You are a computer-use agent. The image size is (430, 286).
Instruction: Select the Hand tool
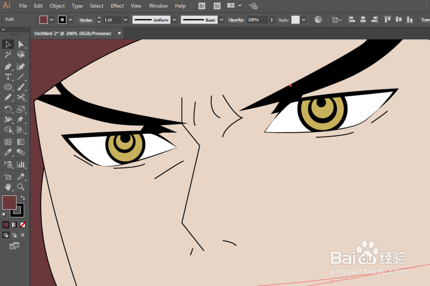(x=8, y=187)
